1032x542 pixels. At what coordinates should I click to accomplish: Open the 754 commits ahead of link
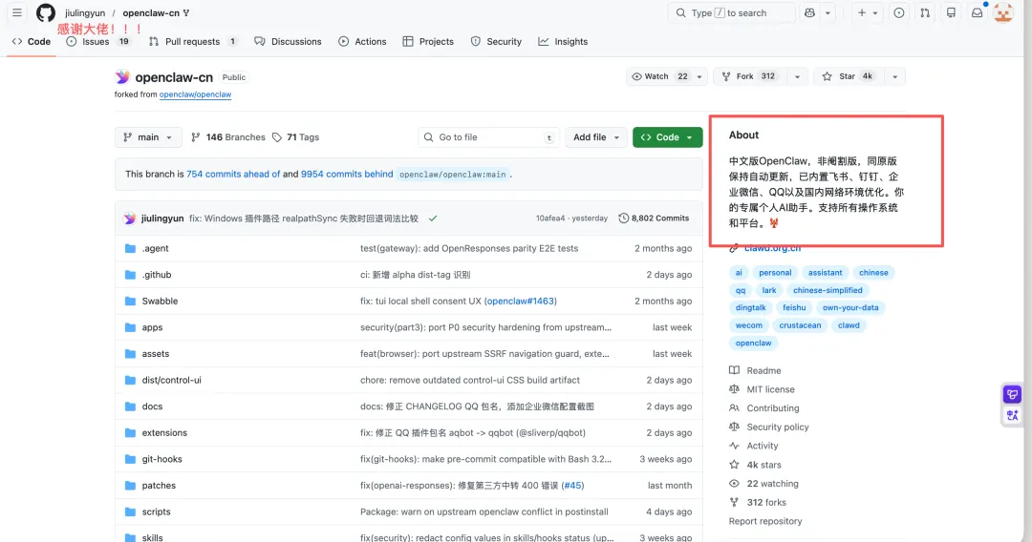233,174
